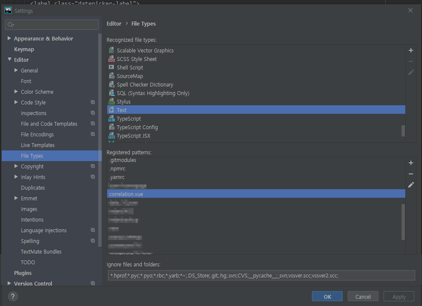Select Spell Checker Dictionary file type
The height and width of the screenshot is (306, 422).
256,84
